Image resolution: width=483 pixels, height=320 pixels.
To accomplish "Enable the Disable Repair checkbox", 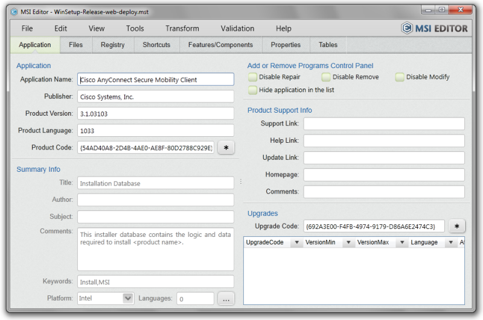I will click(x=252, y=77).
